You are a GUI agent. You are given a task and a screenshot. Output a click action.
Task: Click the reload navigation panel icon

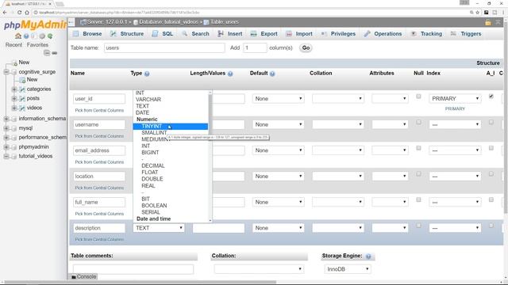tap(50, 36)
